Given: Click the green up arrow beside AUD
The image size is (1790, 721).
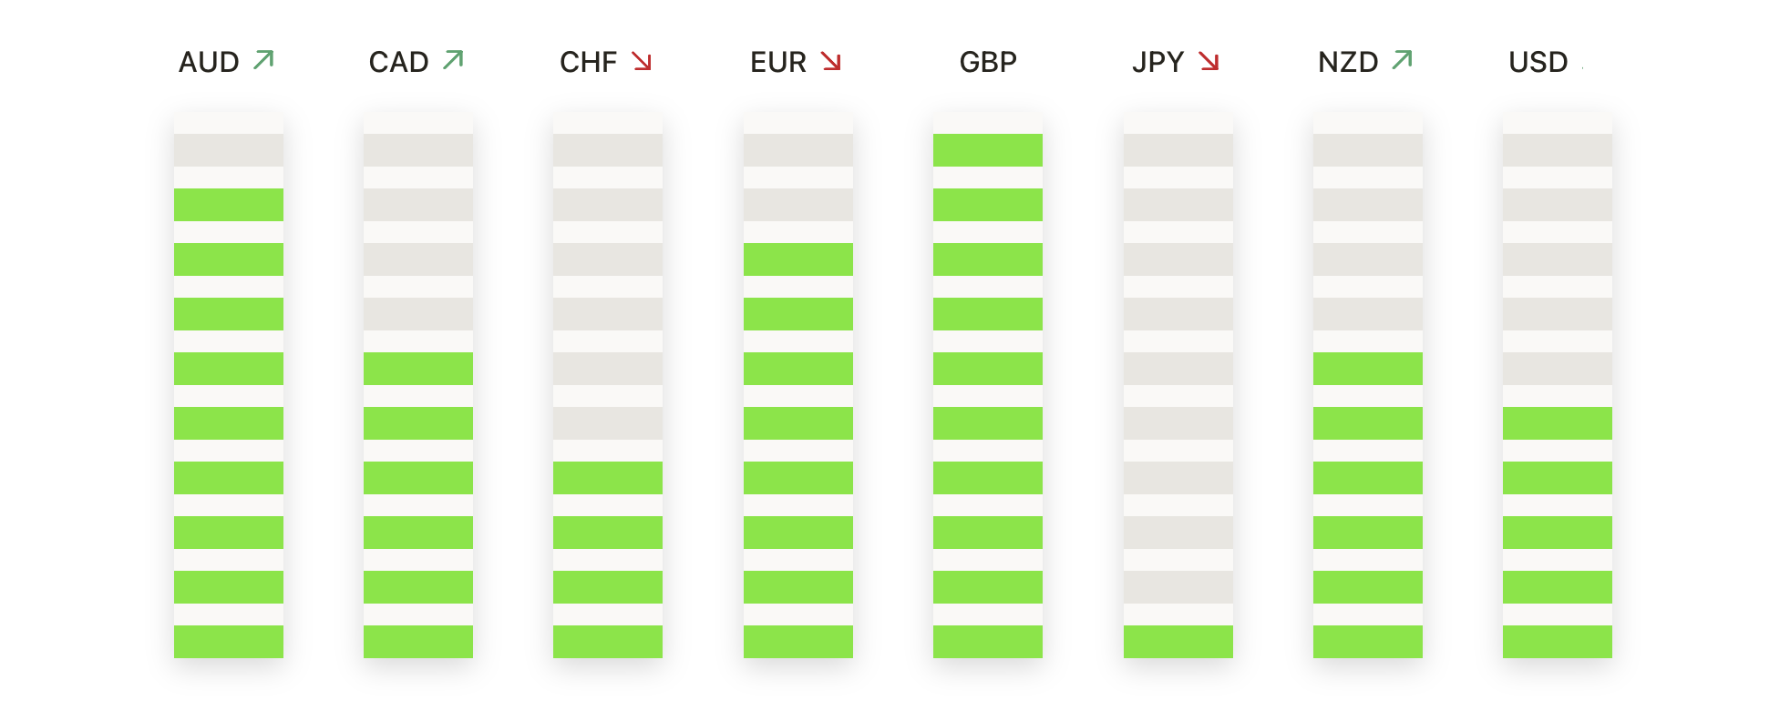Looking at the screenshot, I should point(263,60).
